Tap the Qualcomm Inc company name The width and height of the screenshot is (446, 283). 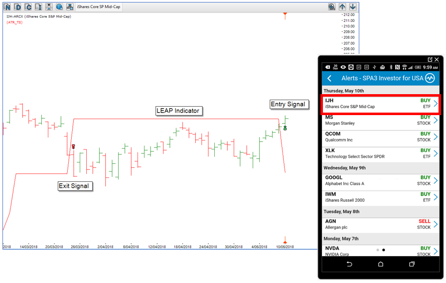(x=339, y=140)
